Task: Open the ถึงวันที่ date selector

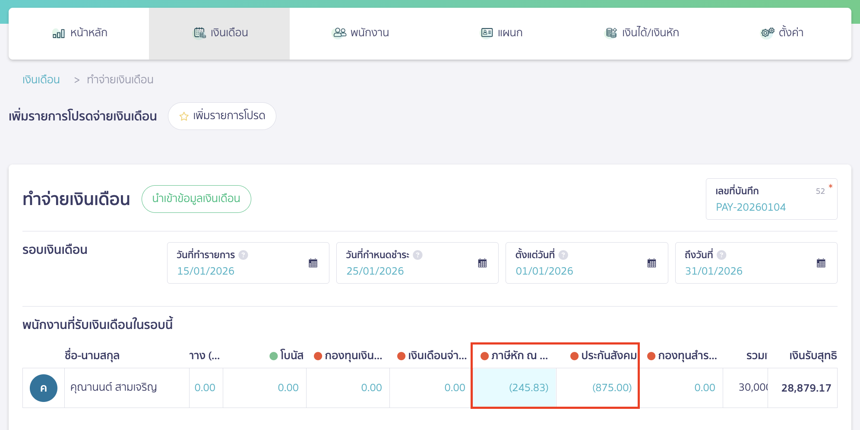Action: pos(756,263)
